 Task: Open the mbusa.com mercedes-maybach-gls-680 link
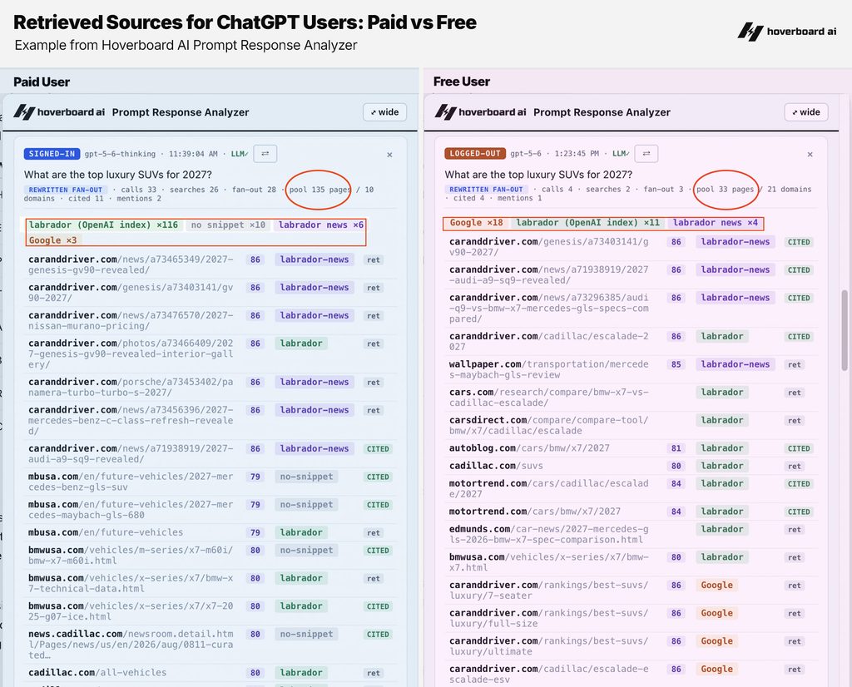tap(131, 510)
